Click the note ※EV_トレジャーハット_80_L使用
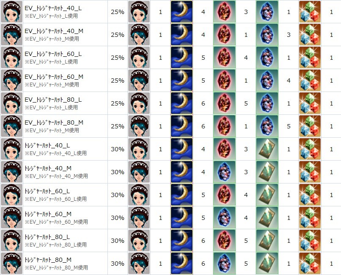The image size is (341, 275). (x=56, y=245)
